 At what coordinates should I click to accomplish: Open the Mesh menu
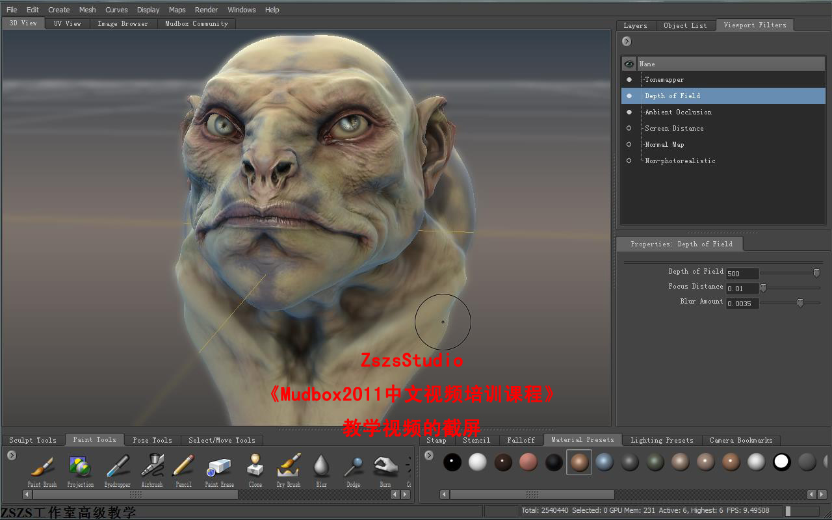click(87, 10)
